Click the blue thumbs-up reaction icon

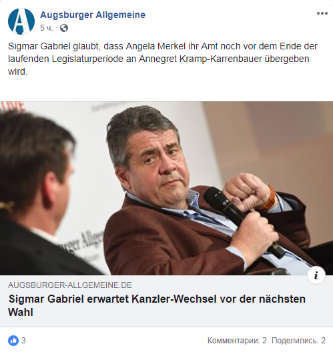[x=13, y=341]
